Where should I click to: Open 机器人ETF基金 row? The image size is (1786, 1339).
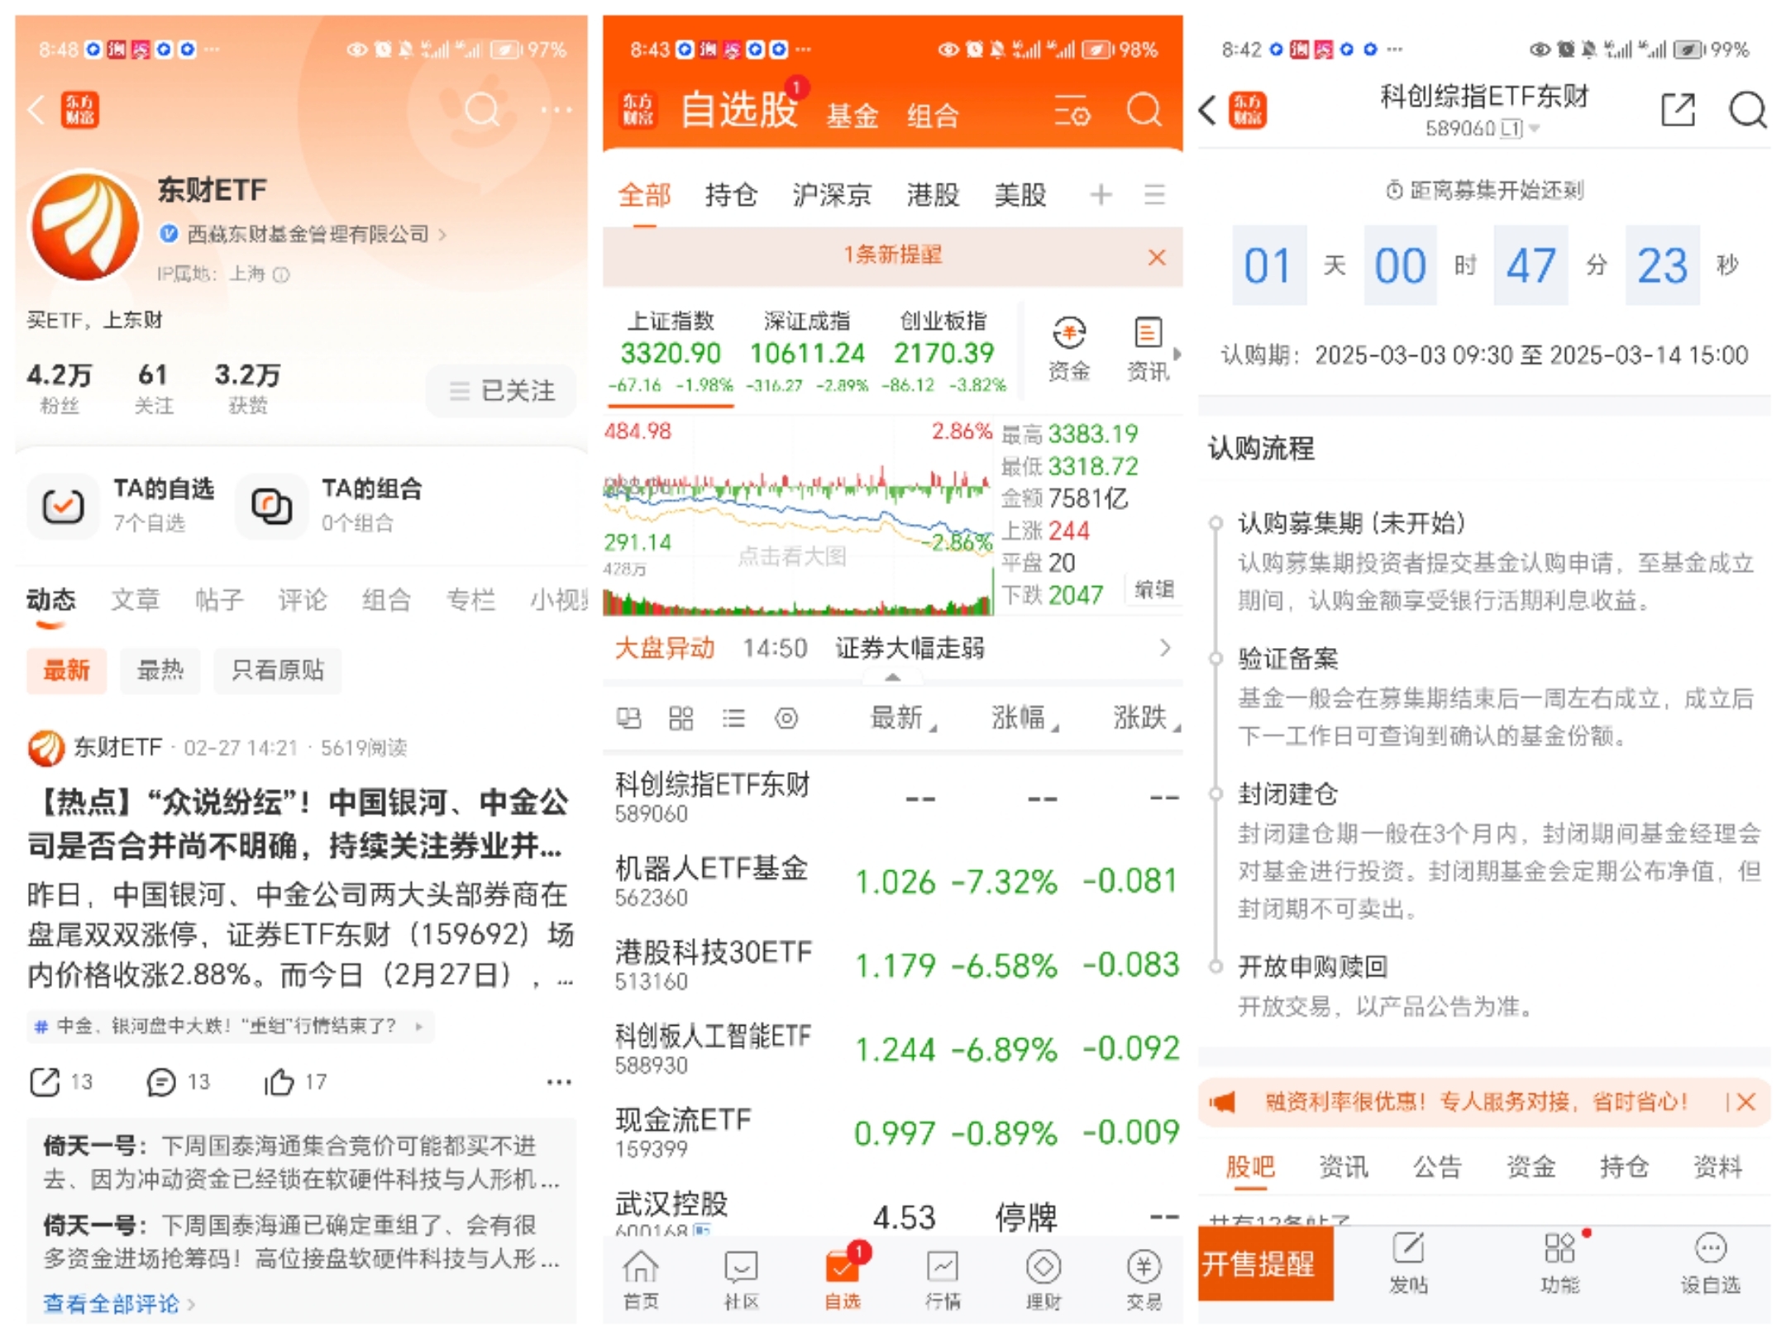coord(893,881)
